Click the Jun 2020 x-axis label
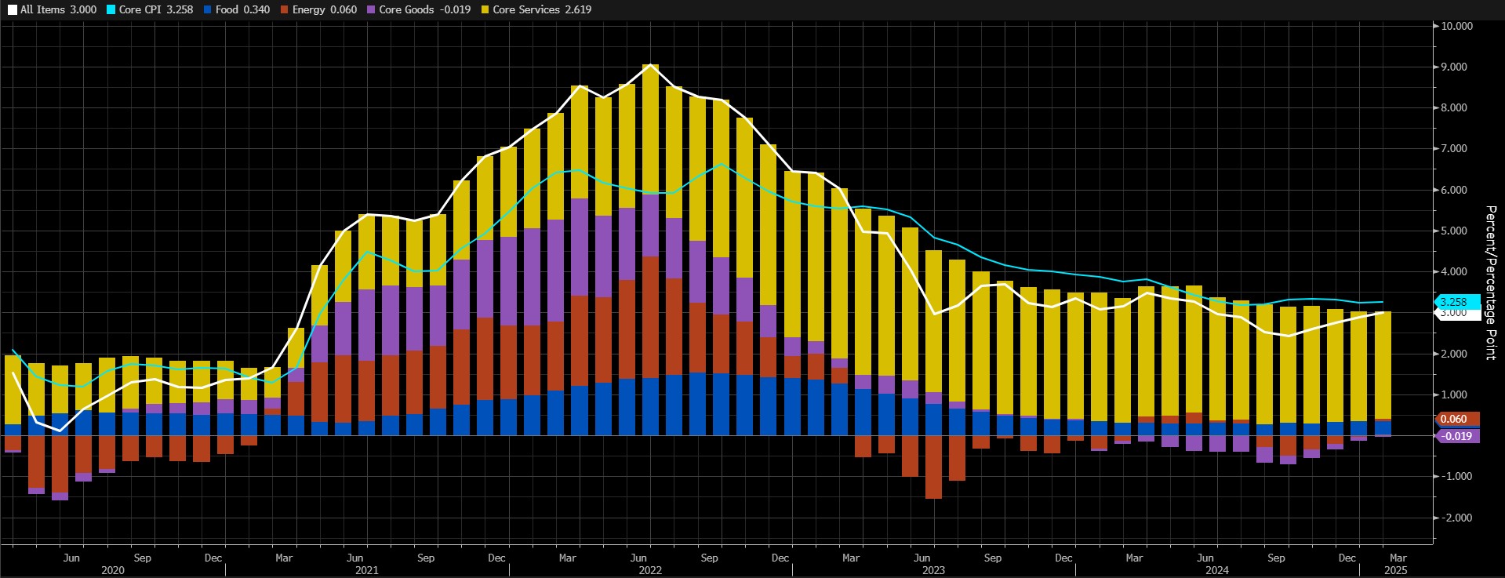Screen dimensions: 1505x578 click(x=71, y=558)
